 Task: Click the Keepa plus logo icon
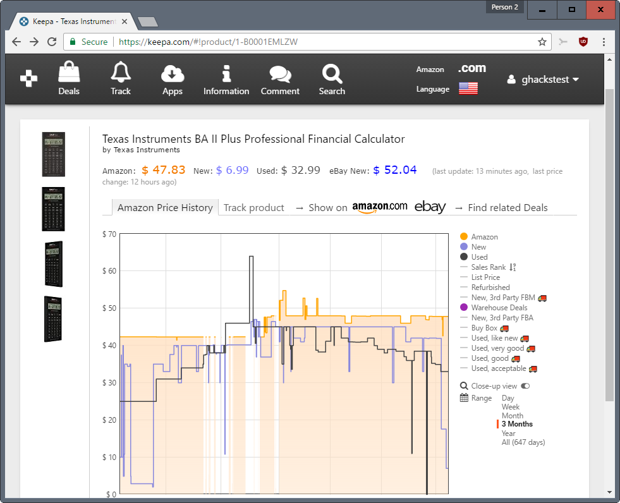[29, 78]
